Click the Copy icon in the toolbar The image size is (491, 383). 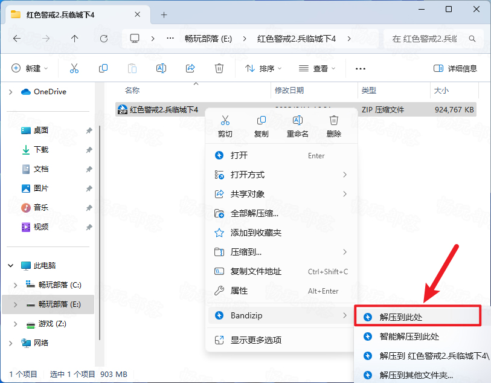(x=103, y=68)
